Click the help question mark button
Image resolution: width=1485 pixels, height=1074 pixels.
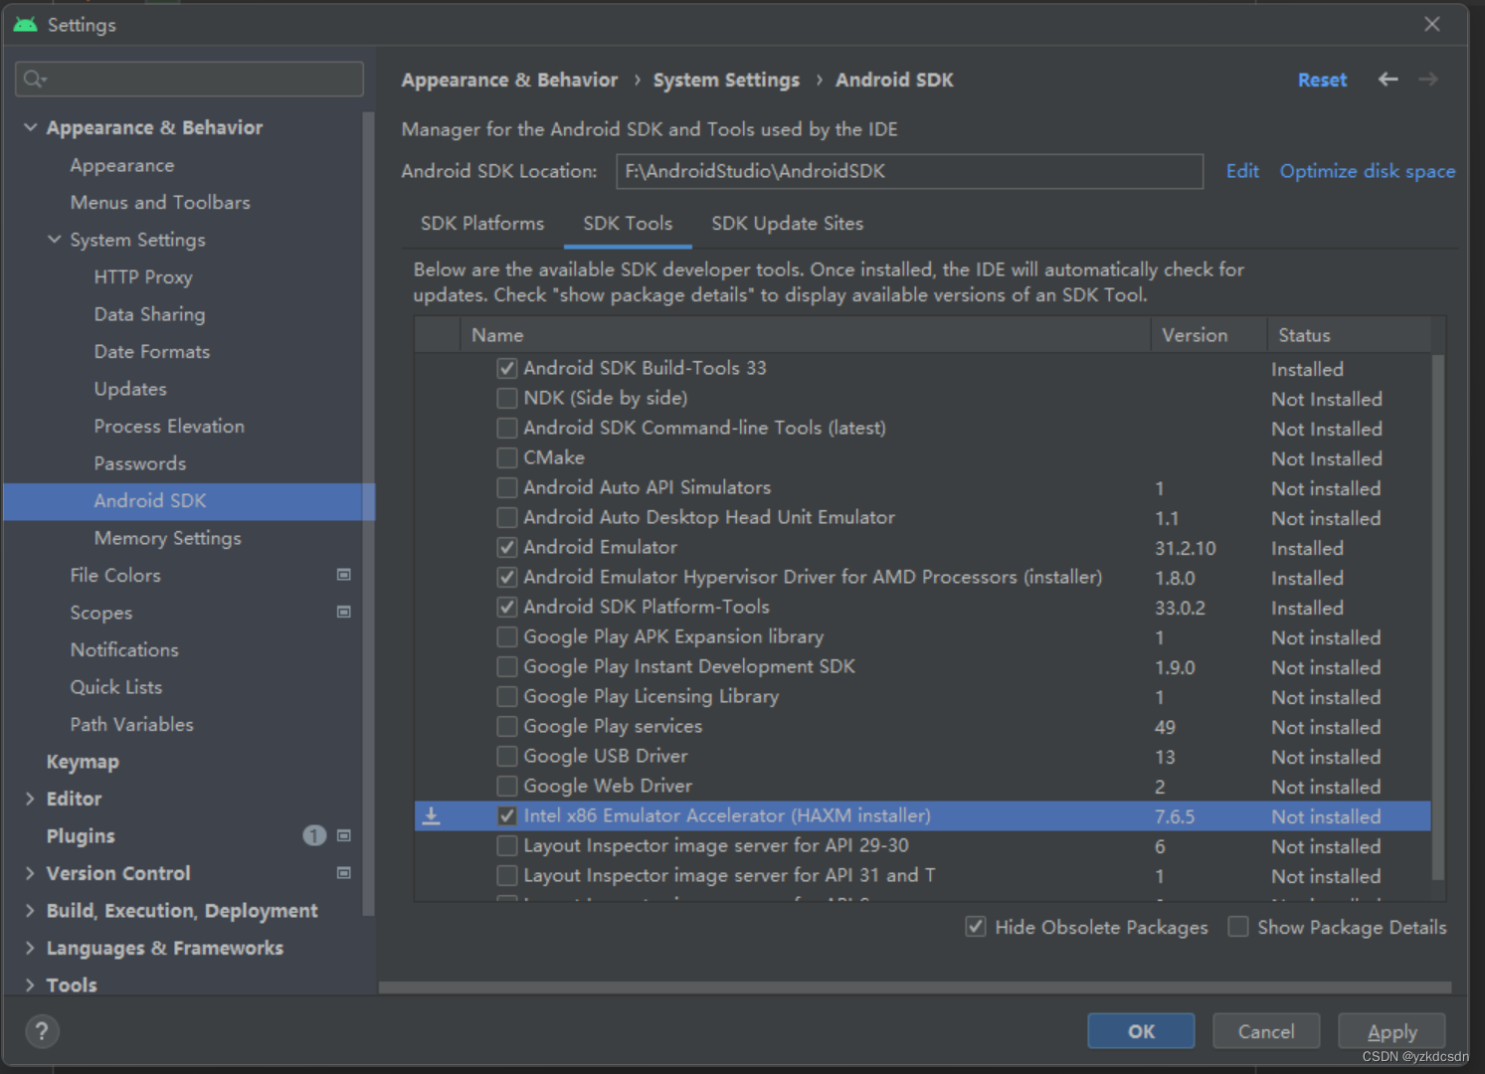click(42, 1031)
